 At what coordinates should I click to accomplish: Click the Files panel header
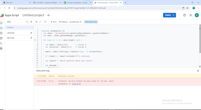pyautogui.click(x=9, y=22)
